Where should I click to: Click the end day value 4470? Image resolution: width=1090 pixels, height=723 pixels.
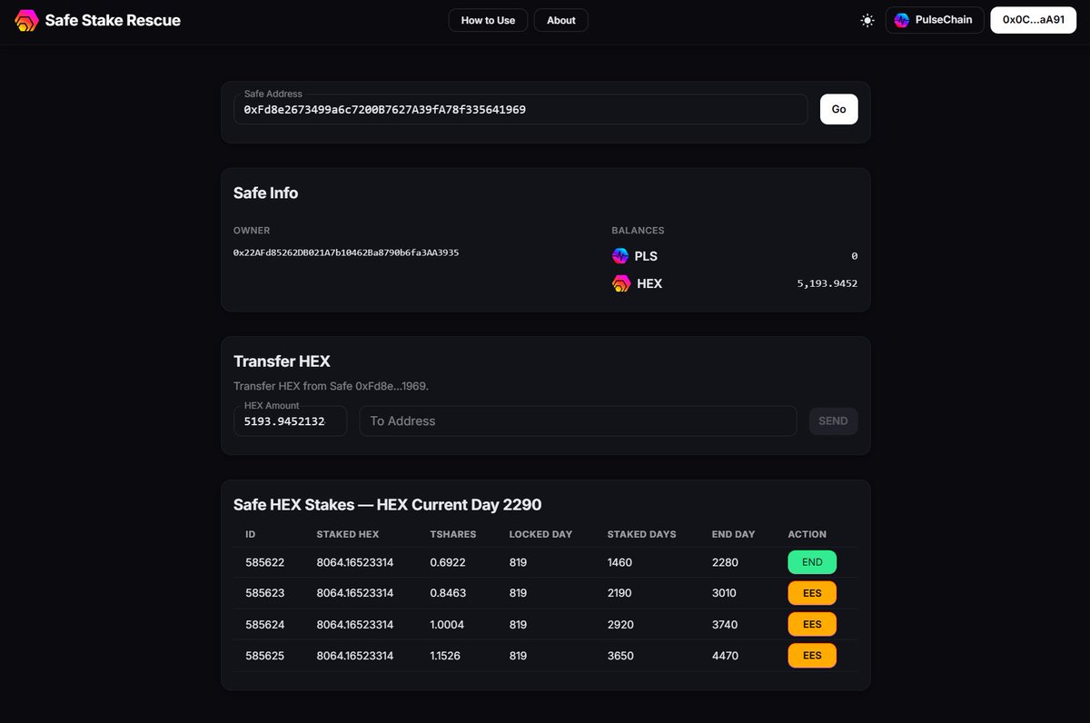725,656
